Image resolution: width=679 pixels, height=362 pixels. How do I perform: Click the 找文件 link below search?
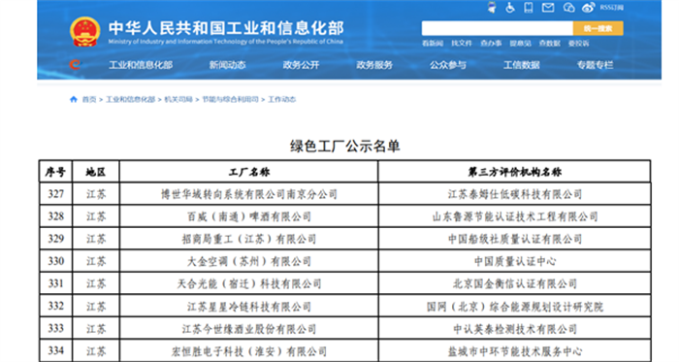[x=462, y=44]
